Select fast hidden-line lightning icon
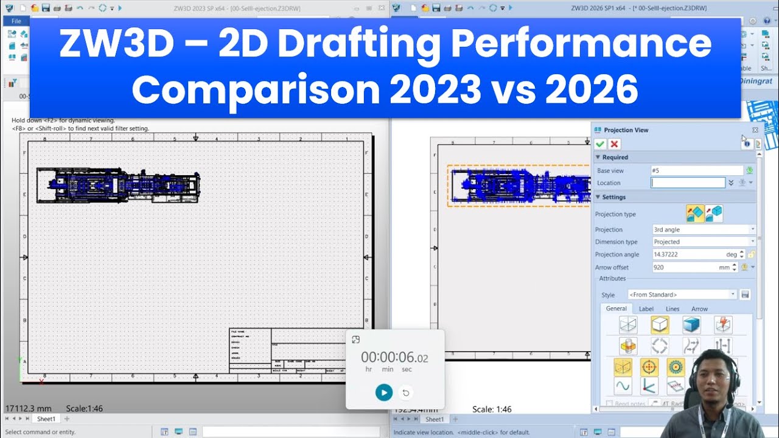Image resolution: width=779 pixels, height=438 pixels. point(723,325)
